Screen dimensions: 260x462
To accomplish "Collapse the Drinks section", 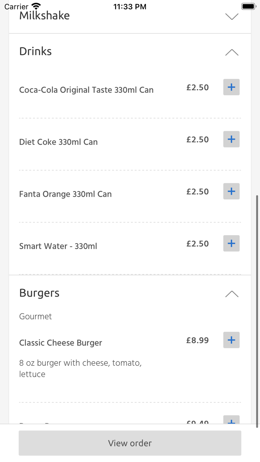I will pyautogui.click(x=232, y=52).
